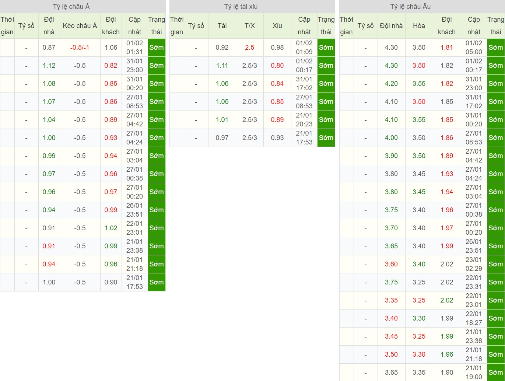Click the green 4.00 home odds

pyautogui.click(x=391, y=138)
